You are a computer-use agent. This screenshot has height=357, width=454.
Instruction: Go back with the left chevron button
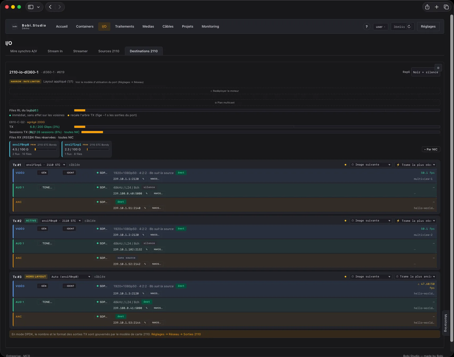click(50, 7)
